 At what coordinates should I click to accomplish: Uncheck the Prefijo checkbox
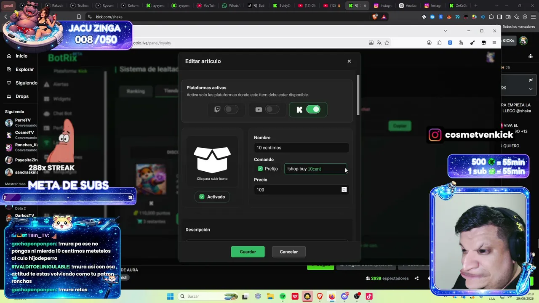[260, 169]
